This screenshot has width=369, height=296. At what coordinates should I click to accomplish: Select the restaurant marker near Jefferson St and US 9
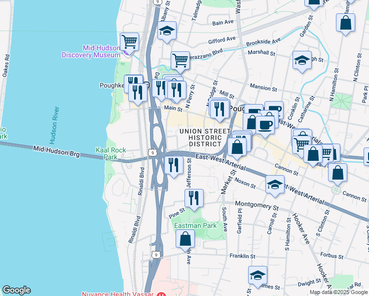click(x=174, y=167)
